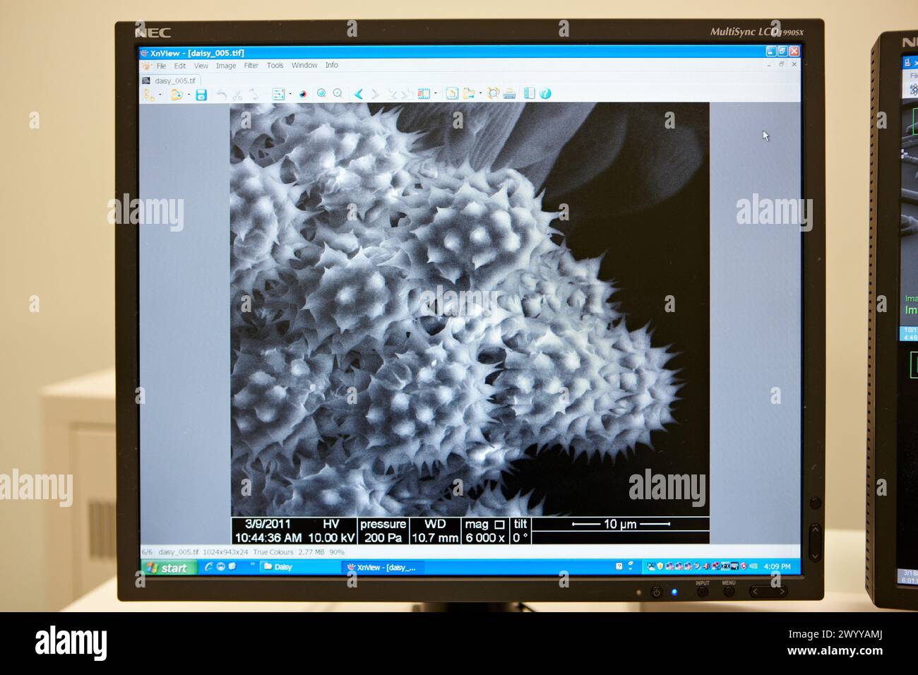This screenshot has width=918, height=675.
Task: Open the Daisy folder taskbar button
Action: coord(299,567)
